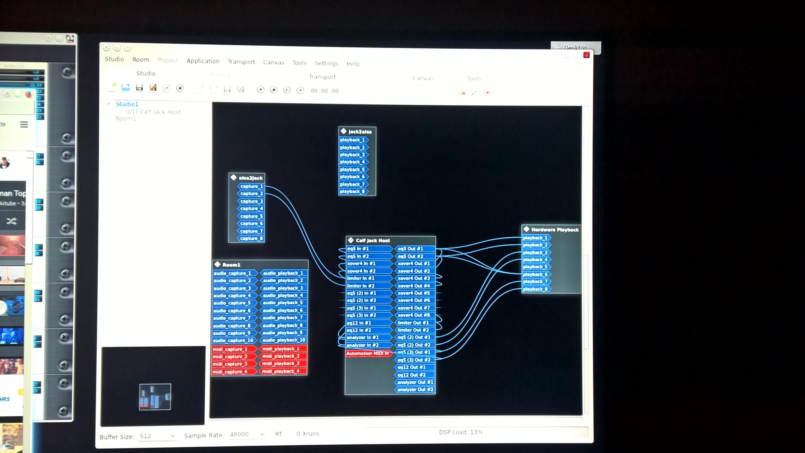Click the limiter In #1 port
Viewport: 805px width, 453px height.
coord(369,278)
